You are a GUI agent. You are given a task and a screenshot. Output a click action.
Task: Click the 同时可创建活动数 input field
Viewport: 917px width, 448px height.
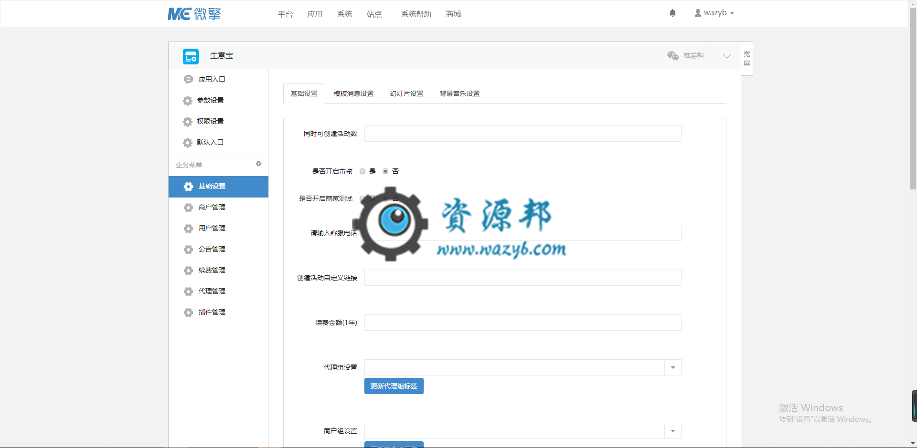coord(523,134)
